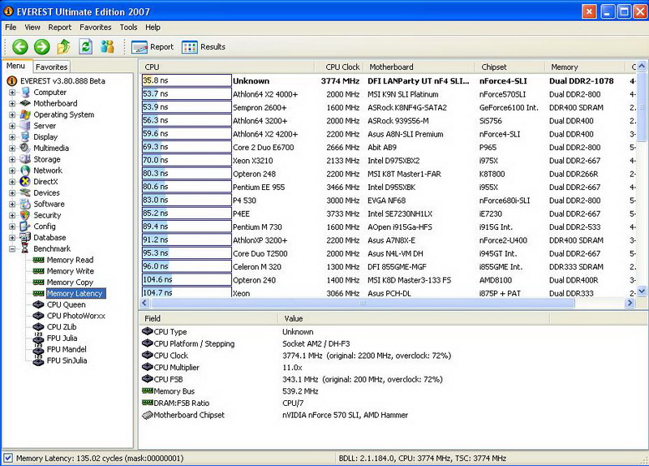649x466 pixels.
Task: Switch to the Menu tab
Action: point(15,66)
